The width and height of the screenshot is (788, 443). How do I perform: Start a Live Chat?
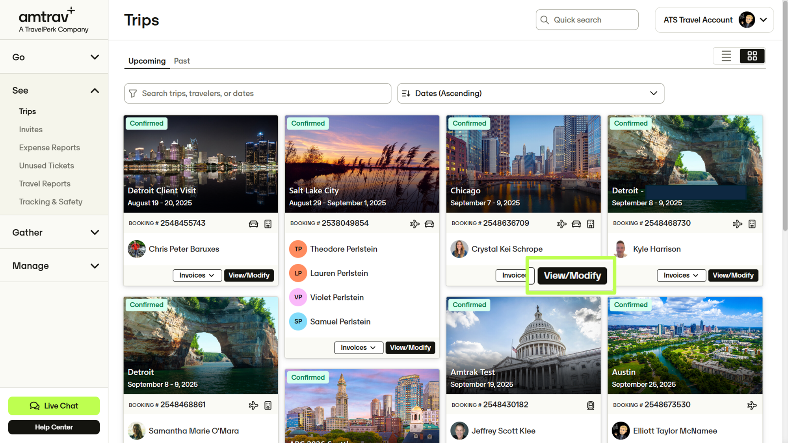54,406
